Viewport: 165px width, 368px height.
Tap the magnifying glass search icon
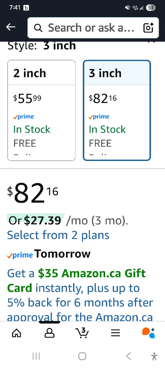[38, 28]
